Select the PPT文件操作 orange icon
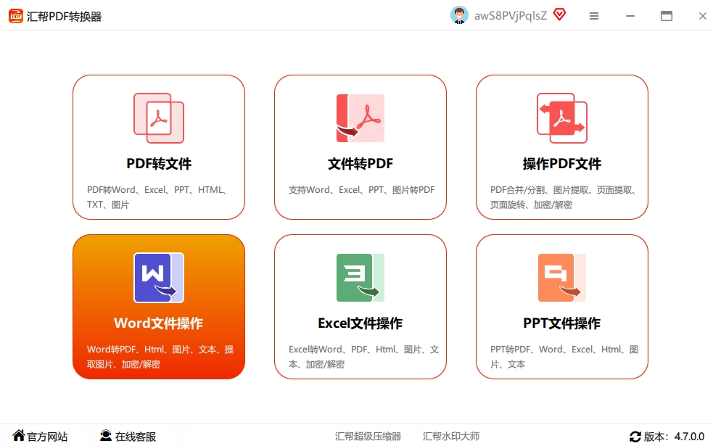Image resolution: width=713 pixels, height=446 pixels. point(562,278)
